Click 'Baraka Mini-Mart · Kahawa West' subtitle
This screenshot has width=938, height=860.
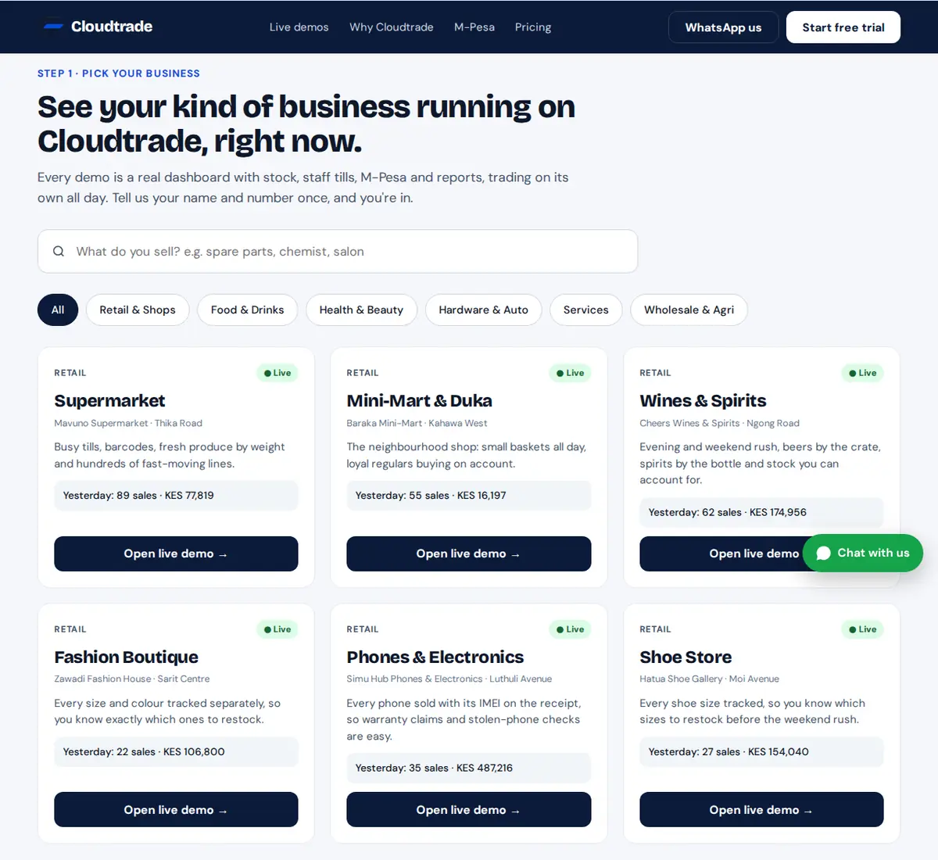pyautogui.click(x=417, y=423)
